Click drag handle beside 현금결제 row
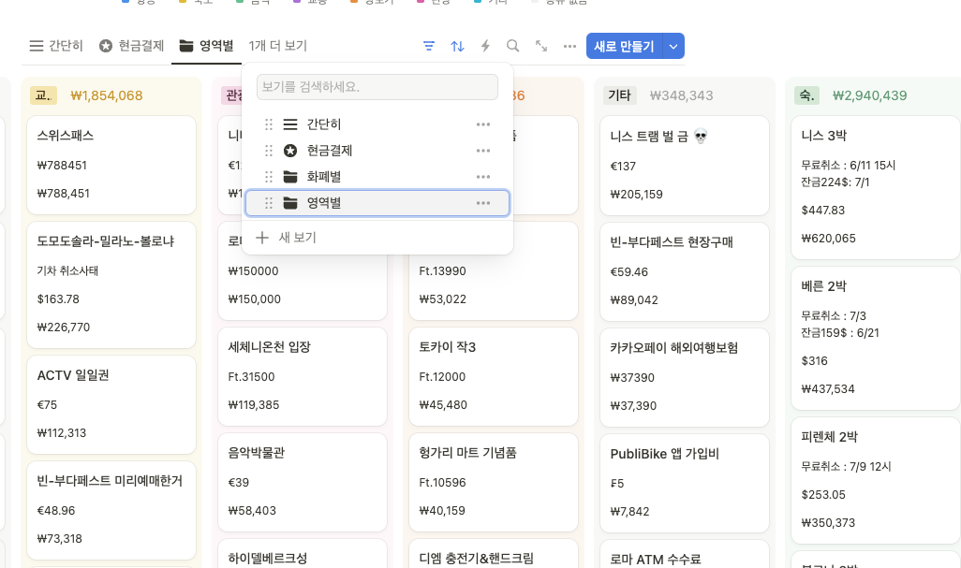Viewport: 961px width, 568px height. 269,151
